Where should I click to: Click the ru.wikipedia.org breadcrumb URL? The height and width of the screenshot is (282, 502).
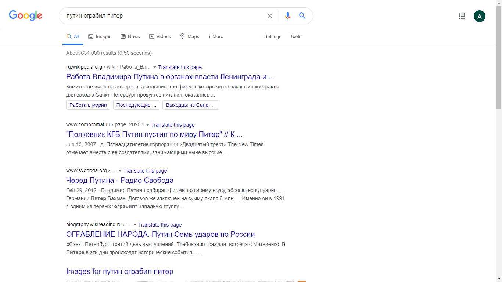point(108,67)
